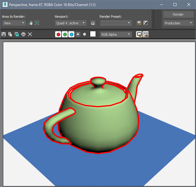The height and width of the screenshot is (187, 196).
Task: Open the Render Setup icon
Action: tap(139, 23)
